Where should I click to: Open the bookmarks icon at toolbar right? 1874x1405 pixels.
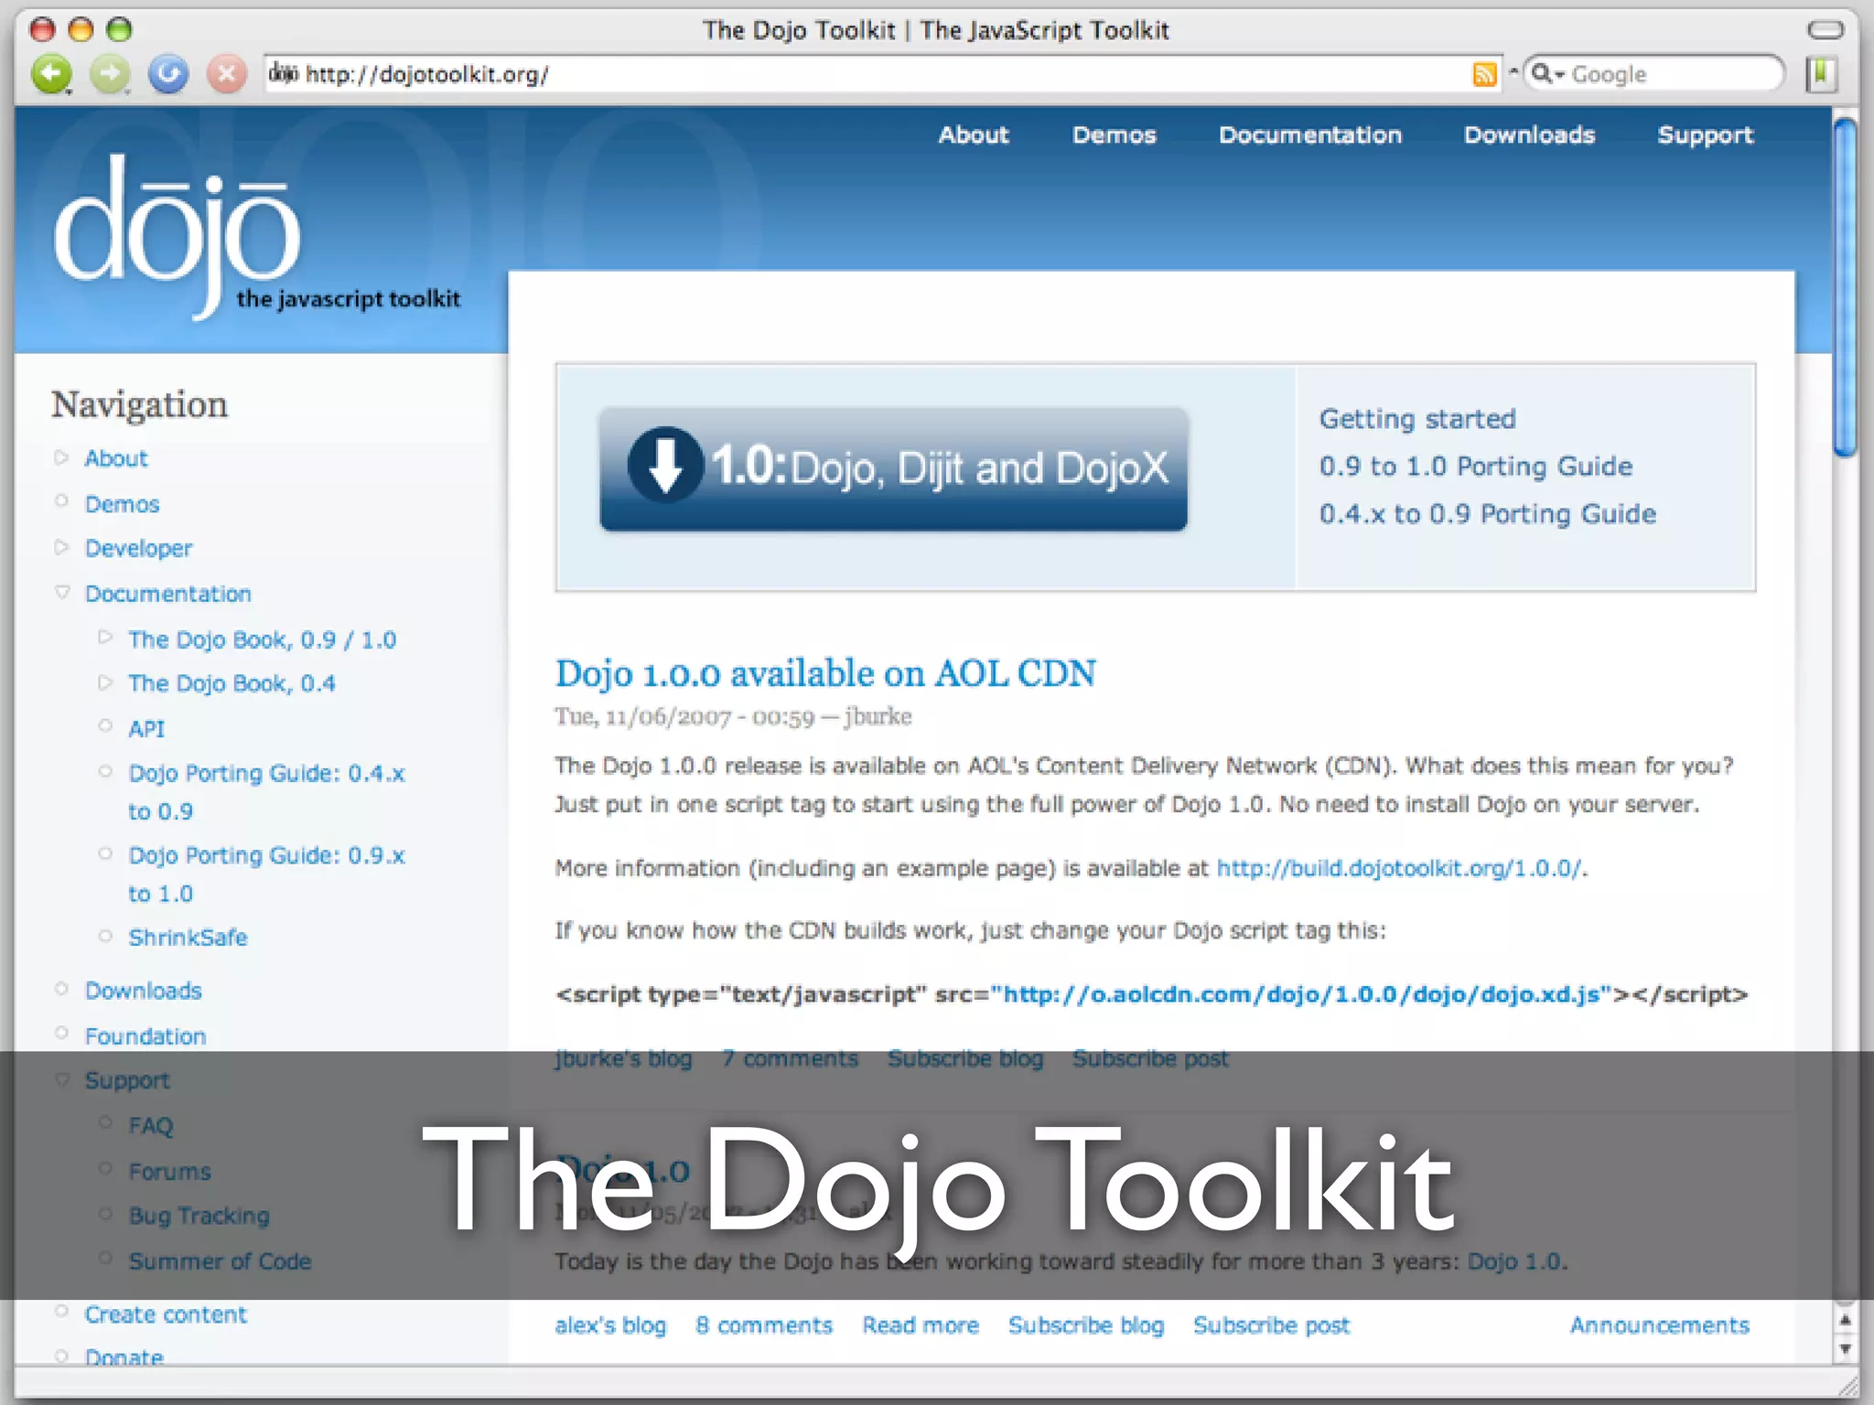pos(1821,74)
